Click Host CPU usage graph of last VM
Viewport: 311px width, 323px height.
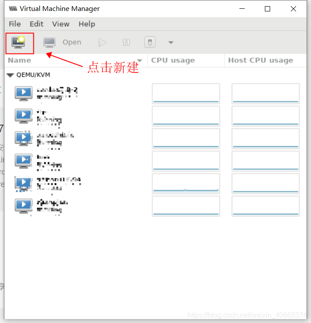click(265, 206)
